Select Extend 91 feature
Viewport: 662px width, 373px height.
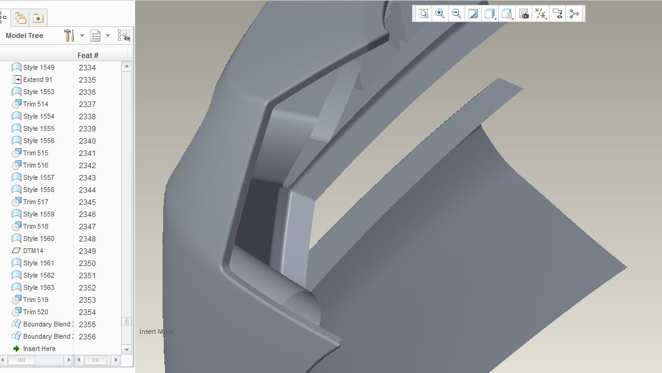(37, 79)
